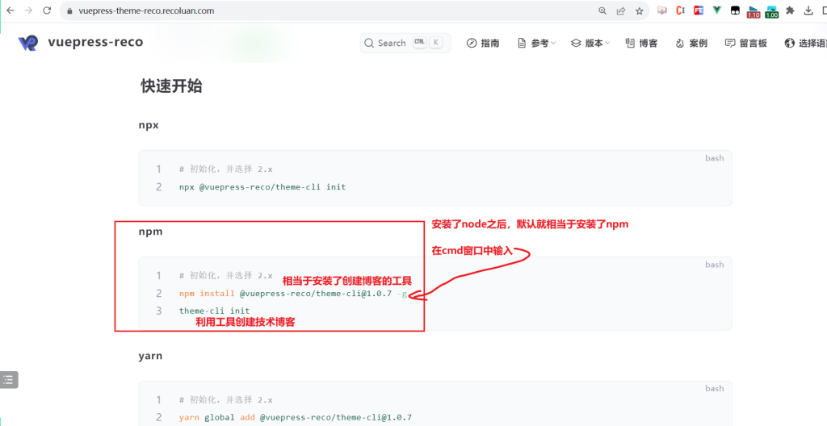Screen dimensions: 827x426
Task: Reload the current page
Action: (x=47, y=10)
